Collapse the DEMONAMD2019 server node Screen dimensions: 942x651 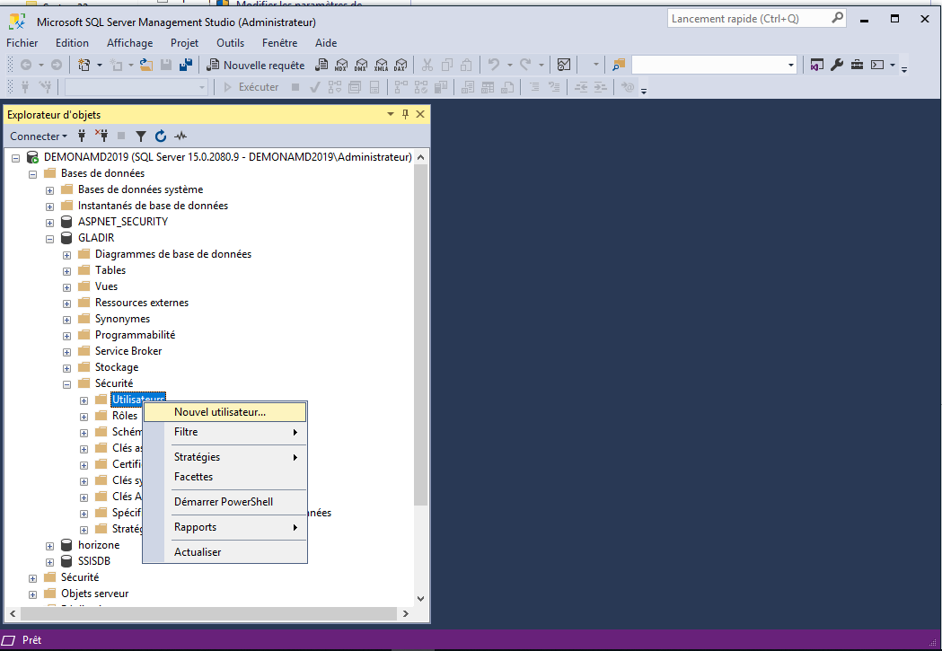click(15, 158)
